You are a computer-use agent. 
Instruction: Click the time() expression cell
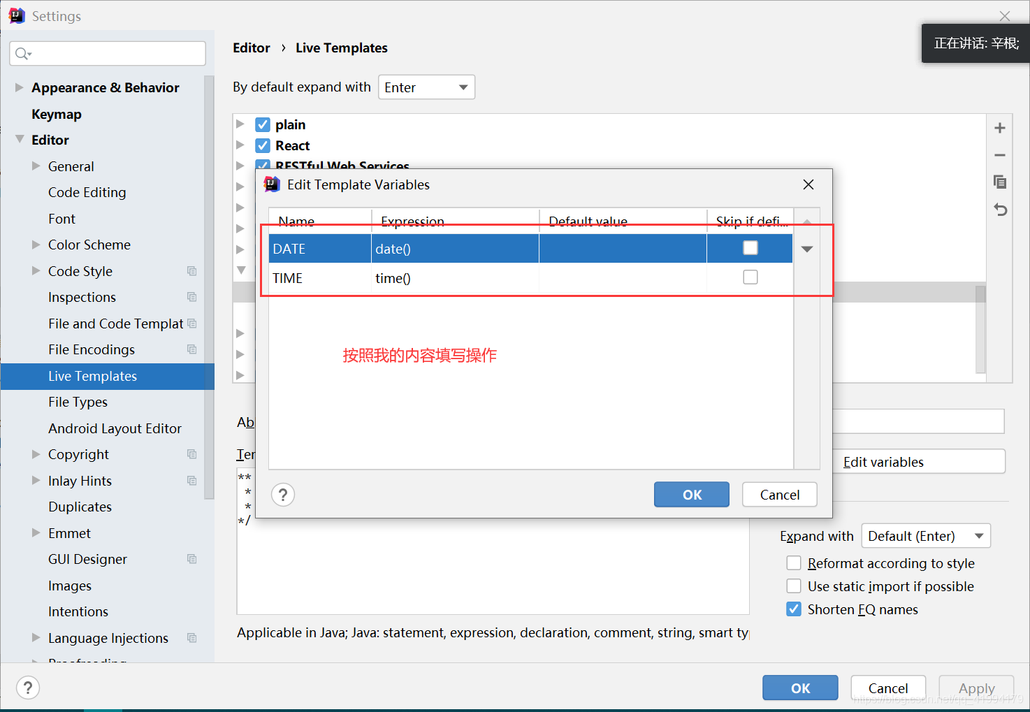pyautogui.click(x=455, y=278)
